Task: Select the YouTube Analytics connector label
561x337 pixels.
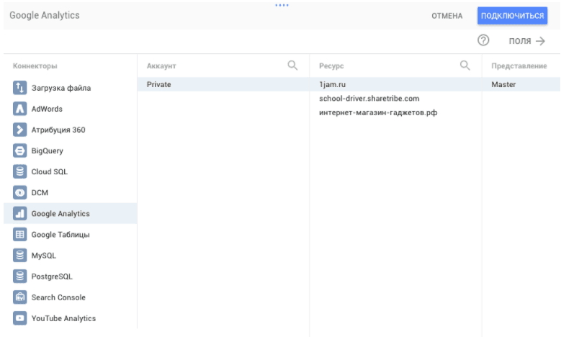Action: point(63,318)
